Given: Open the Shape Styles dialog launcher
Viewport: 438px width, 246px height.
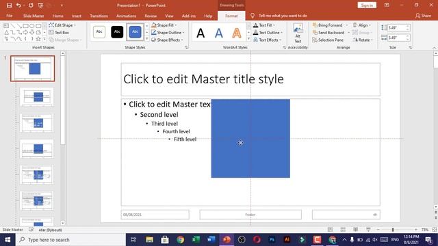Looking at the screenshot, I should point(186,48).
